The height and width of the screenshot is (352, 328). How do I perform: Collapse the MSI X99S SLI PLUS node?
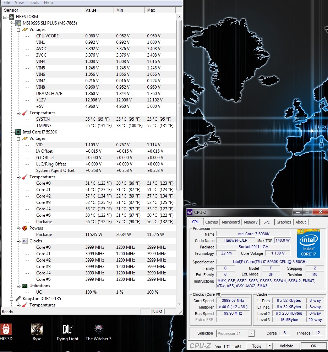click(x=11, y=23)
